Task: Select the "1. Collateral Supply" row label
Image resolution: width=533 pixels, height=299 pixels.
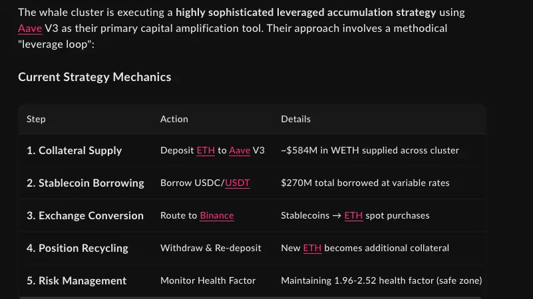Action: (x=74, y=150)
